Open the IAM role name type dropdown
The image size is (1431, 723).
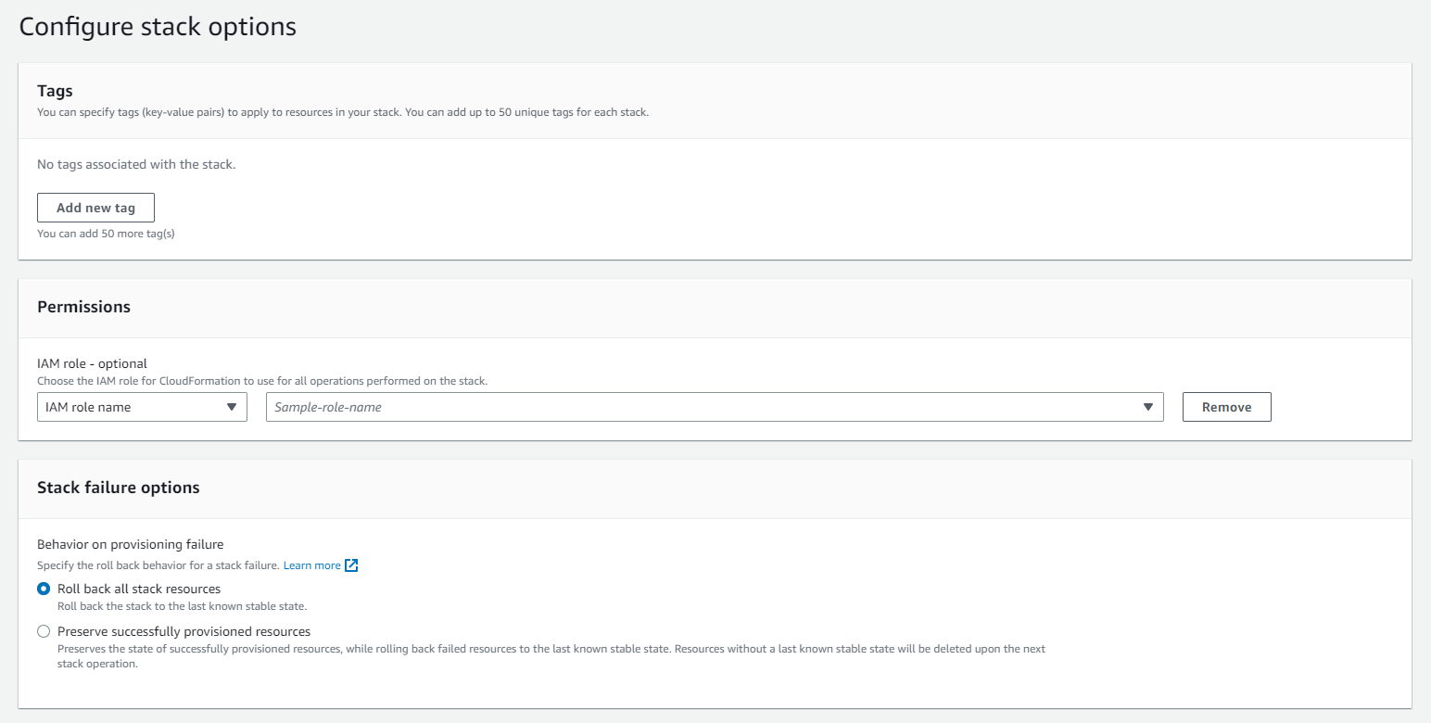tap(142, 407)
